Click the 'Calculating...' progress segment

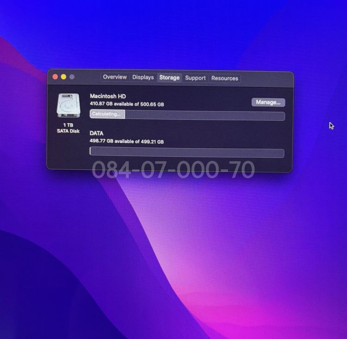107,114
